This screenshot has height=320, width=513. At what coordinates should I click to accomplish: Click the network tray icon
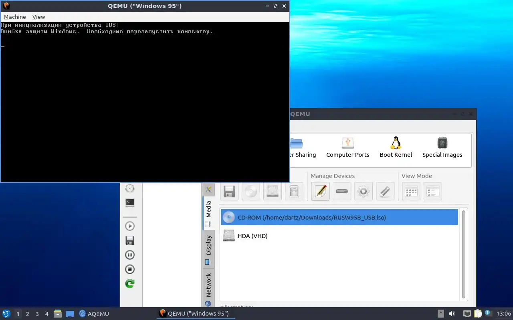[467, 314]
